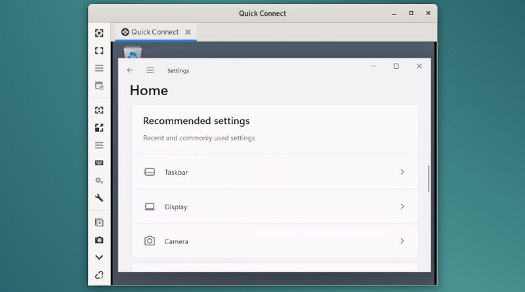This screenshot has width=525, height=292.
Task: Click the Display laptop icon
Action: 150,207
